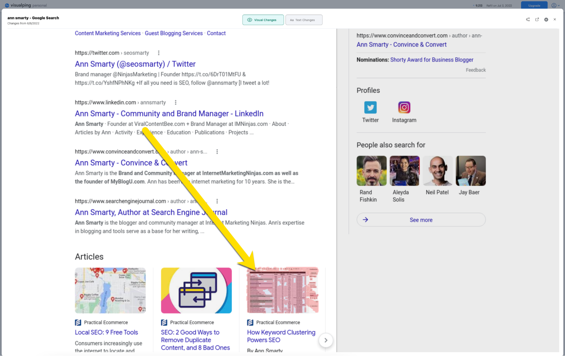Screen dimensions: 565x356
Task: Click the Twitter profile icon
Action: (x=370, y=107)
